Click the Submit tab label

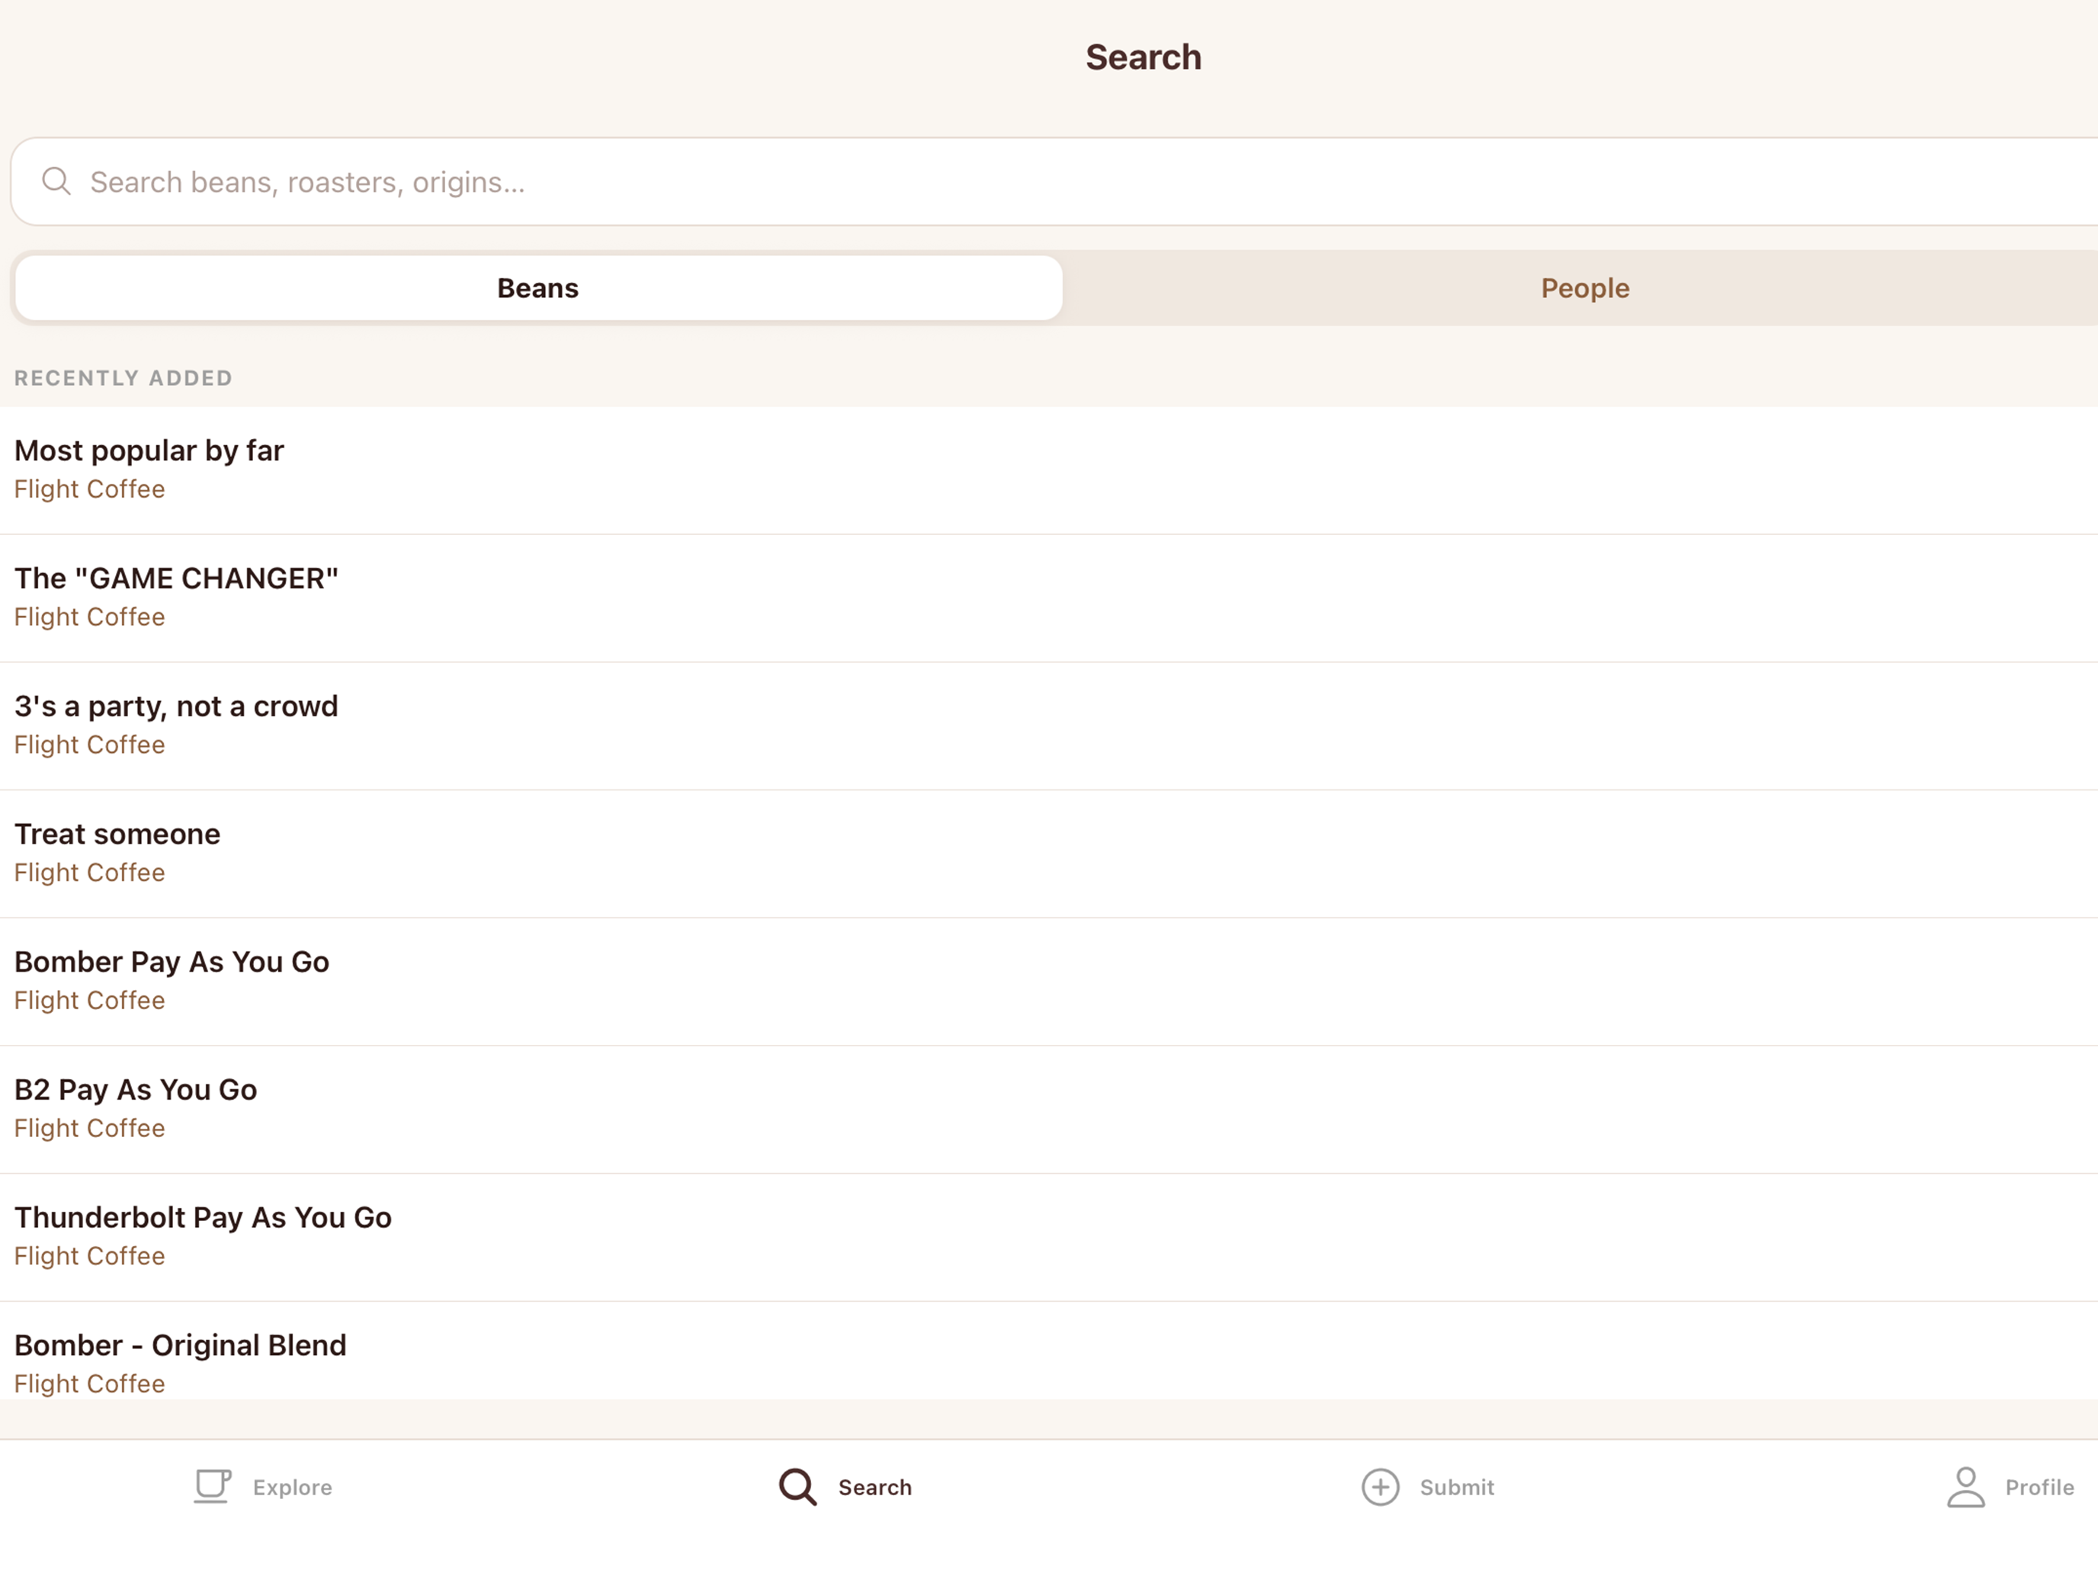click(x=1457, y=1488)
